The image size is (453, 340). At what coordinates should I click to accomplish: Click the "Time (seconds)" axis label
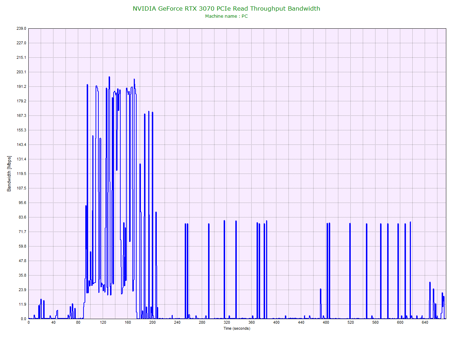(x=237, y=328)
